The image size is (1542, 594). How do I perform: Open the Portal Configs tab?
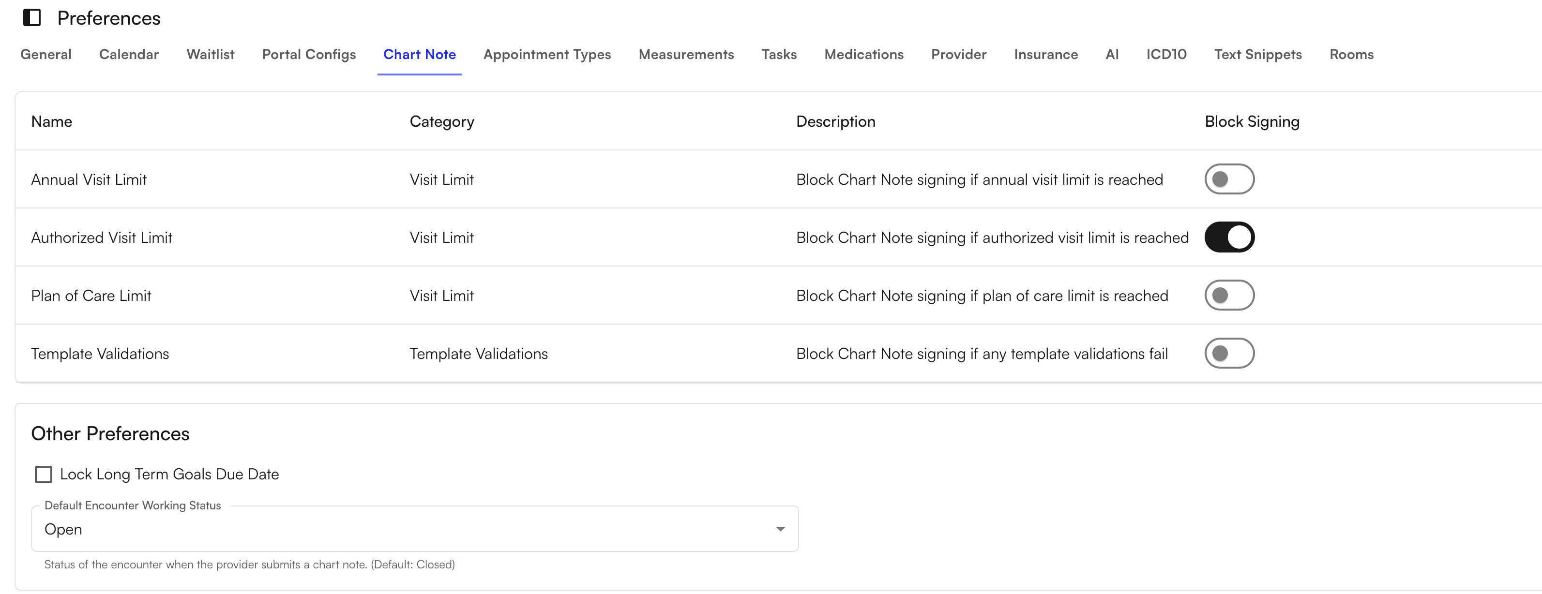tap(309, 55)
